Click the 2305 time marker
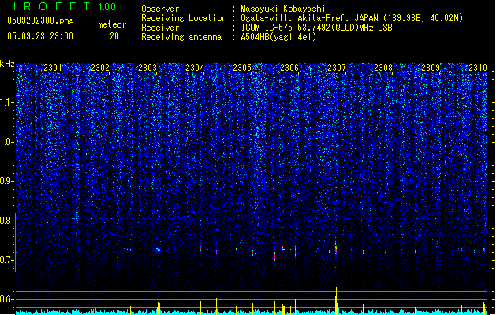Viewport: 496px width, 315px height. click(242, 68)
